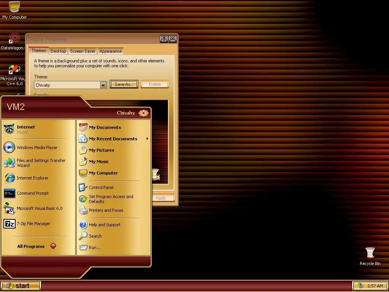Click the VM2 user name text

16,107
